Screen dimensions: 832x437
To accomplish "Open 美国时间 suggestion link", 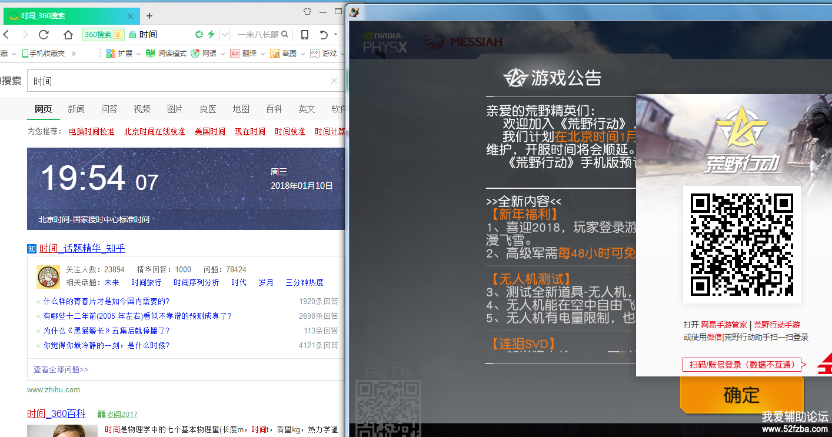I will coord(210,131).
